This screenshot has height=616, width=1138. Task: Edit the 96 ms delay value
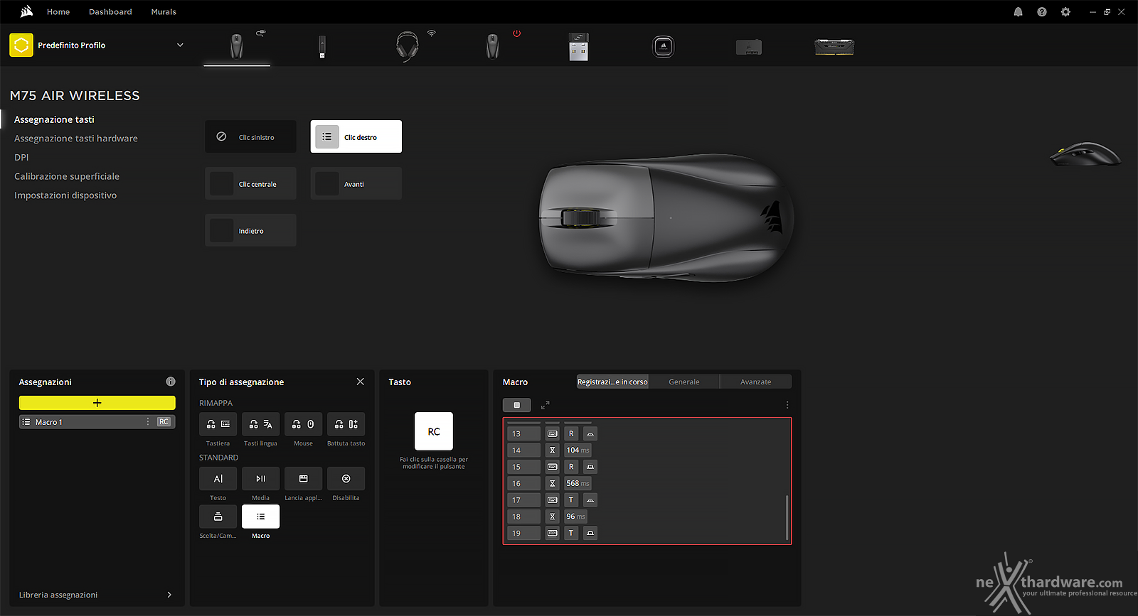[575, 517]
